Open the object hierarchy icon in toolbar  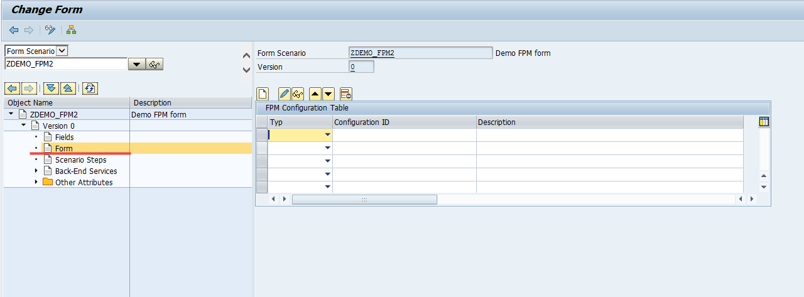[72, 30]
